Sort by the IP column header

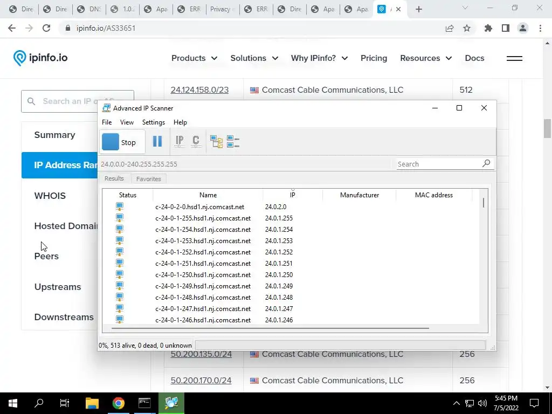[293, 195]
